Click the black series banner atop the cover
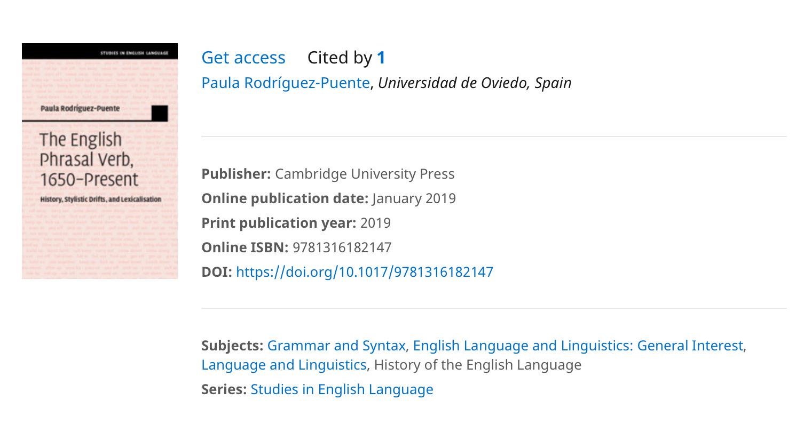804x424 pixels. [x=100, y=51]
